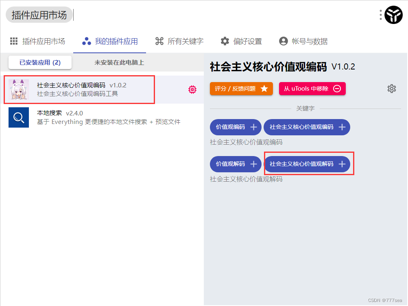
Task: Click caption 社会主义核心价值观解码 below chips
Action: [246, 179]
